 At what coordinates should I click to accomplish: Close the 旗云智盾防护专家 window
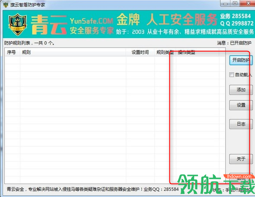coord(248,3)
